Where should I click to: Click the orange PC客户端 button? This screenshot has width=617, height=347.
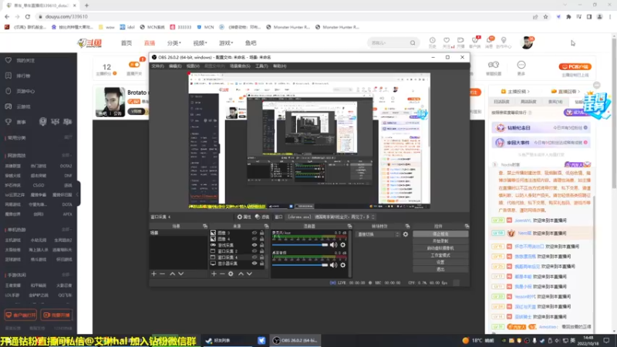click(575, 67)
